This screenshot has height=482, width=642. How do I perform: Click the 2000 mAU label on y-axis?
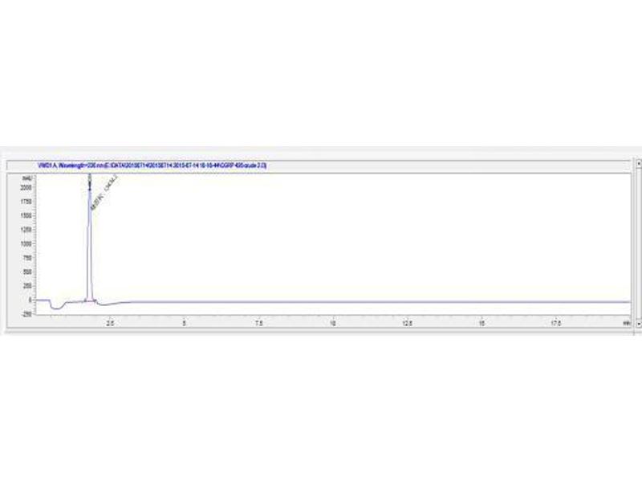click(26, 187)
